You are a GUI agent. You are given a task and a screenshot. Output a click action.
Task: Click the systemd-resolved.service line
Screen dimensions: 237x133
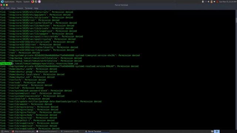69,66
